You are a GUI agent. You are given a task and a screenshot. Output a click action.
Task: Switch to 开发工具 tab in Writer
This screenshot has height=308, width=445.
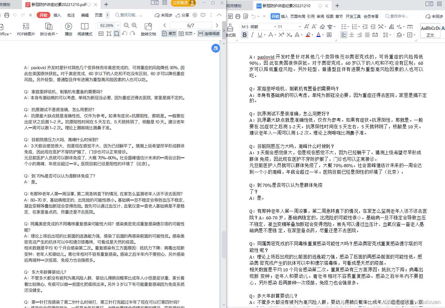[353, 16]
